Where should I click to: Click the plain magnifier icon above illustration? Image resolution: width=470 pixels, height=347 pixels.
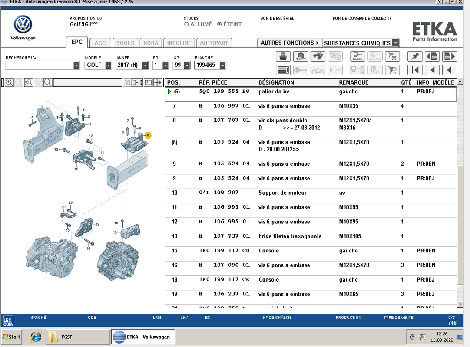(x=48, y=82)
